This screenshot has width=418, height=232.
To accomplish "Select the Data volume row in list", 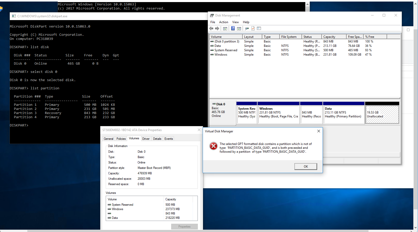I will pyautogui.click(x=305, y=46).
